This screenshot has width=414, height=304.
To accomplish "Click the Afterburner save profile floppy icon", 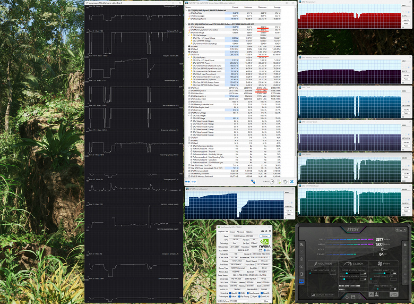I will pos(353,297).
